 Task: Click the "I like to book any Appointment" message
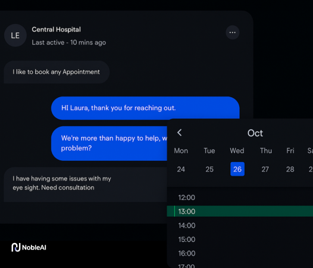(57, 72)
